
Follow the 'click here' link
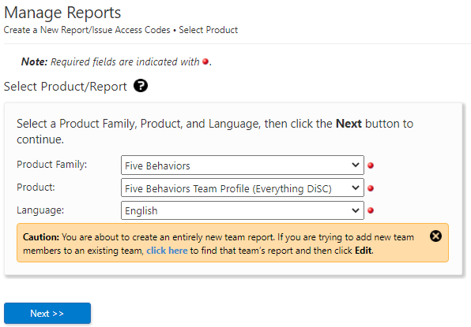point(167,251)
